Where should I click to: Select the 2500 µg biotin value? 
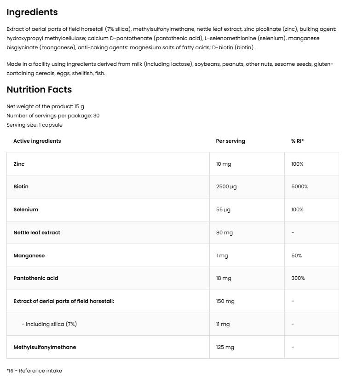tap(226, 186)
